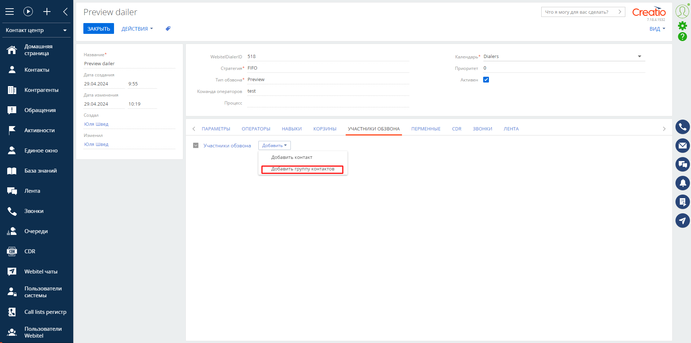Open the Webitel чаты icon

tap(12, 272)
